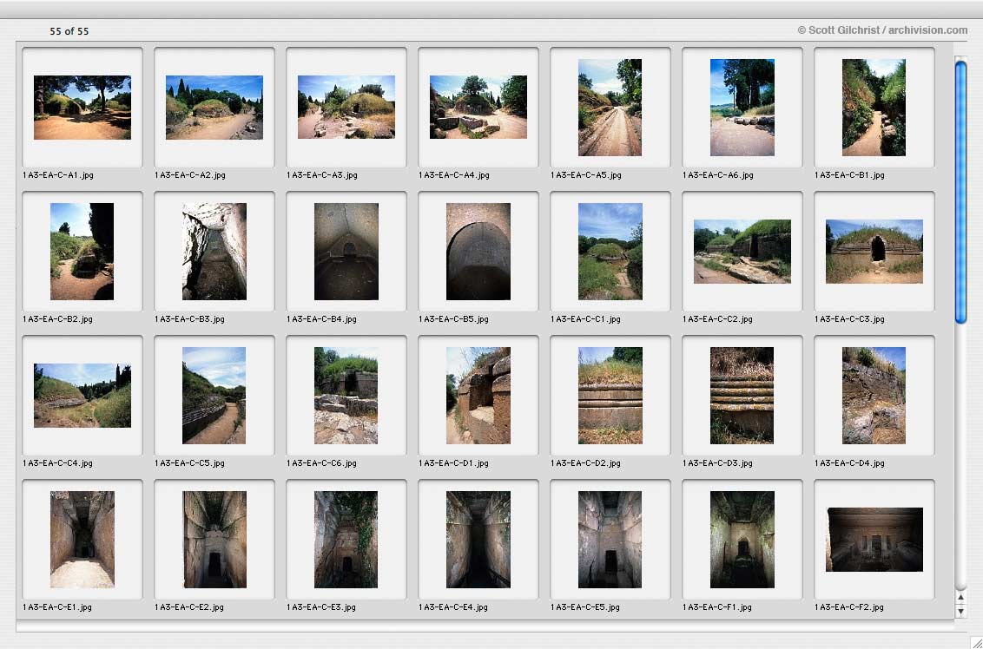Select the 1A3-EA-C-B4.jpg interior photo thumbnail
Viewport: 983px width, 649px height.
tap(346, 252)
